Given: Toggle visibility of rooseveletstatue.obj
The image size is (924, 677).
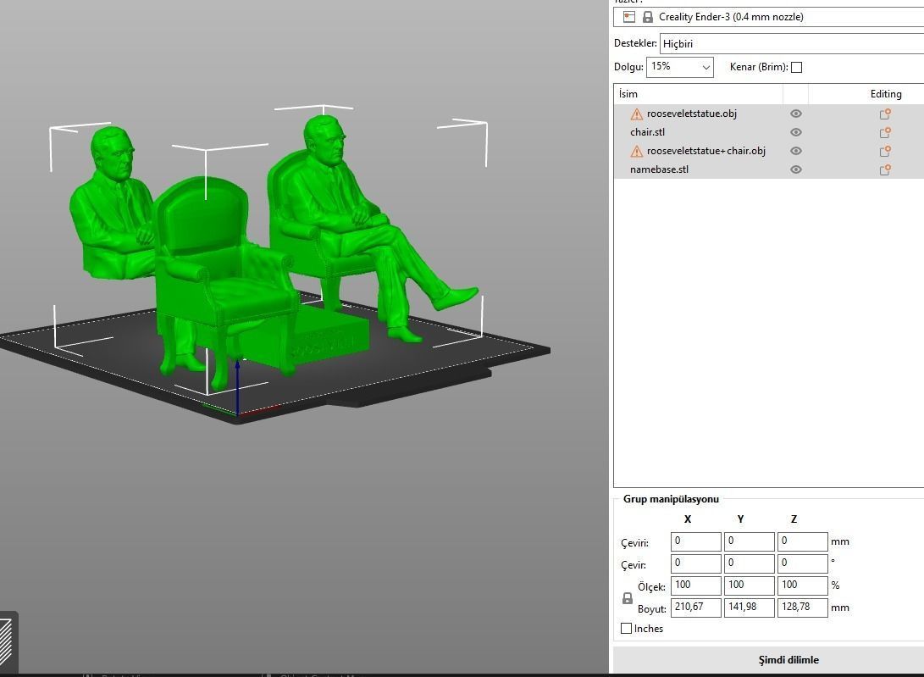Looking at the screenshot, I should [795, 114].
